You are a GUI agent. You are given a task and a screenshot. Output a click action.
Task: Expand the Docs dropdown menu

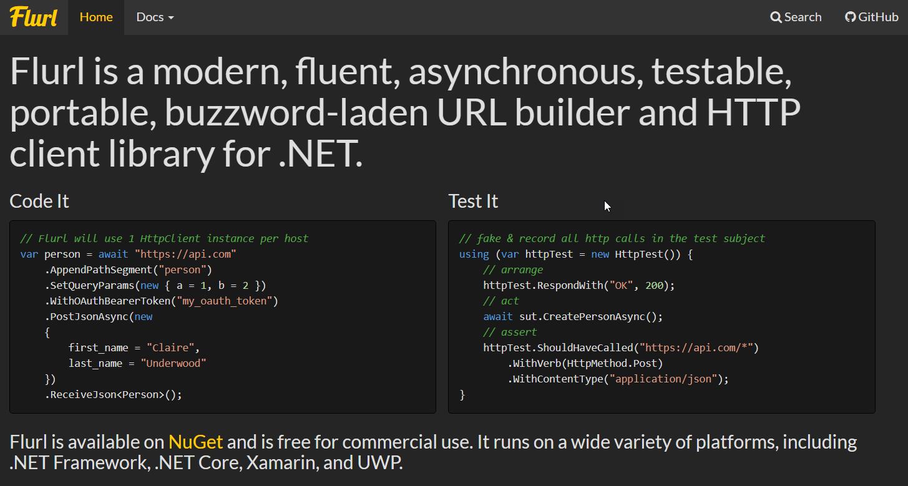[155, 17]
